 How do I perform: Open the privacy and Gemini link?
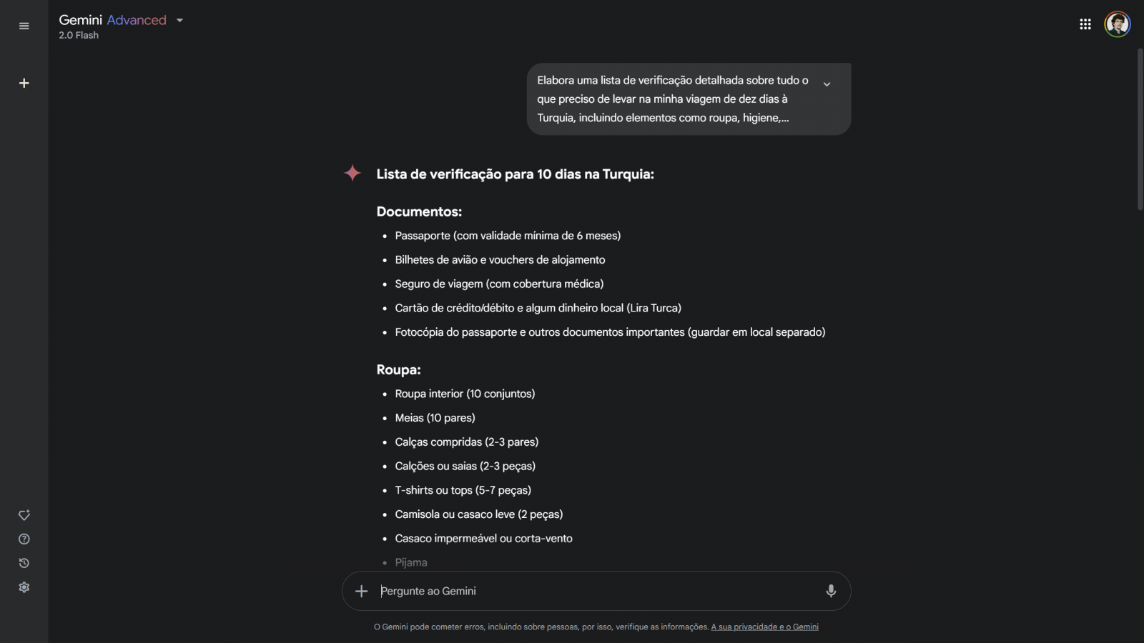[x=764, y=627]
